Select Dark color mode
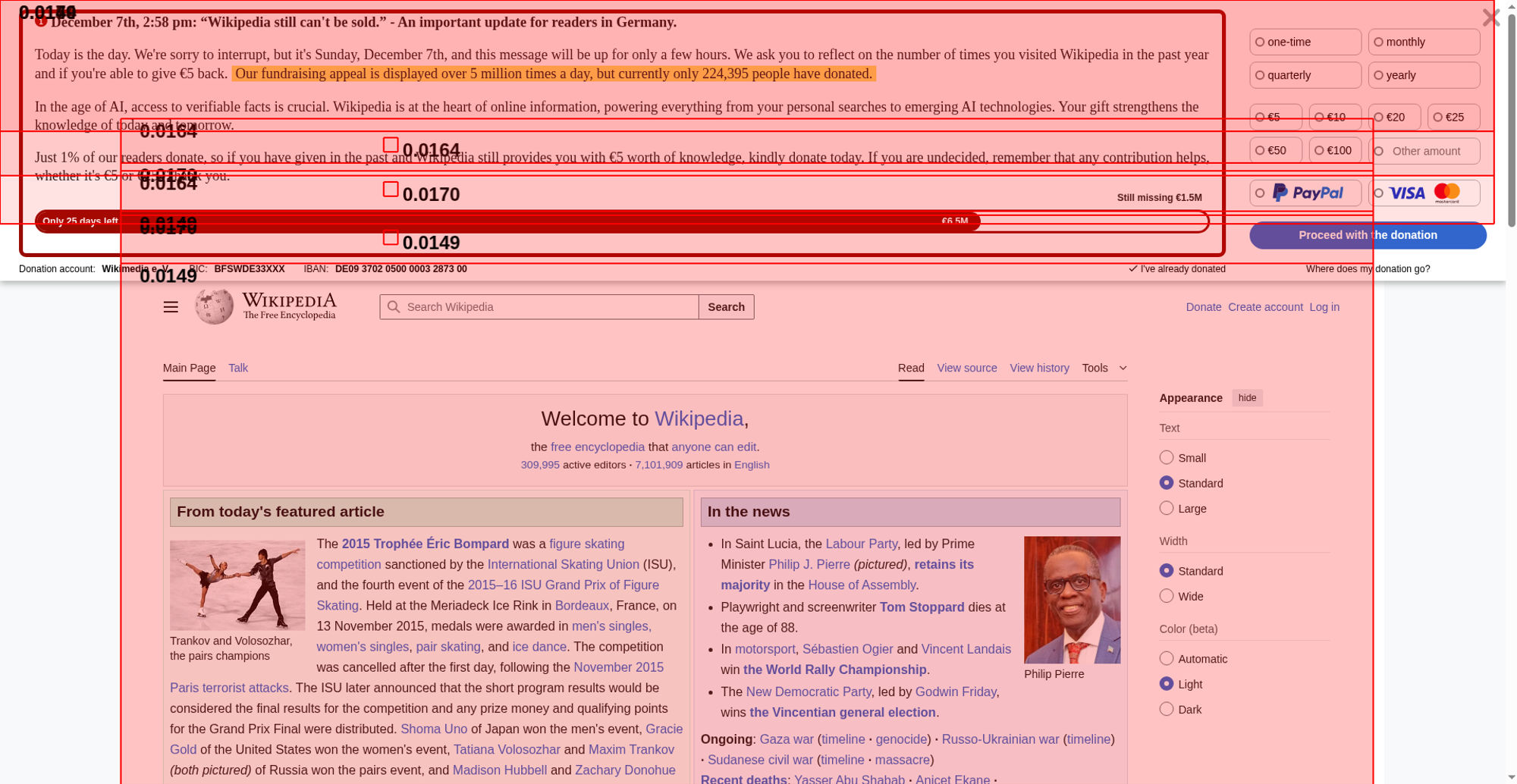 coord(1167,710)
